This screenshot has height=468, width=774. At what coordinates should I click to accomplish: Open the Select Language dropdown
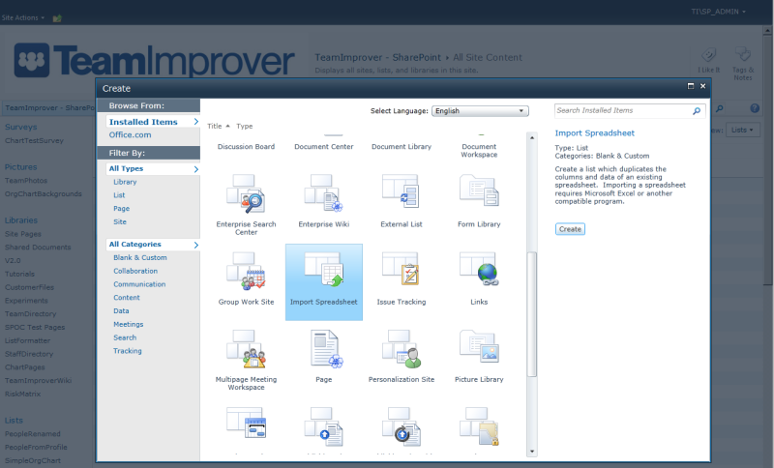point(480,111)
